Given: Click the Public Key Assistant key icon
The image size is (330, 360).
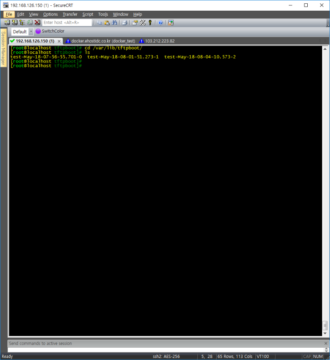Looking at the screenshot, I should tap(150, 23).
